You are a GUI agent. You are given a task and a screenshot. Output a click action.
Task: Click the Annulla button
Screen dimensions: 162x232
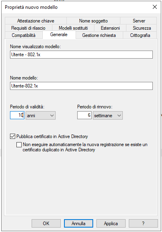pos(78,223)
